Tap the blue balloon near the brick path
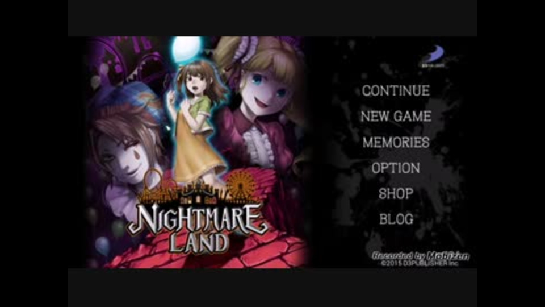This screenshot has height=307, width=545. click(102, 245)
